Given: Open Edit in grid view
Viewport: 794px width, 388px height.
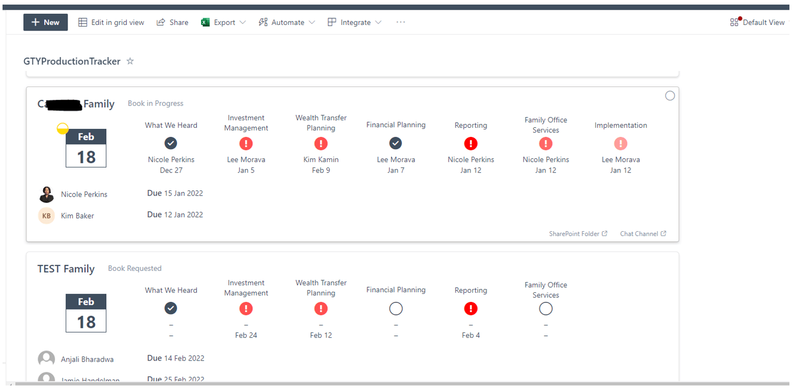Looking at the screenshot, I should (x=111, y=22).
